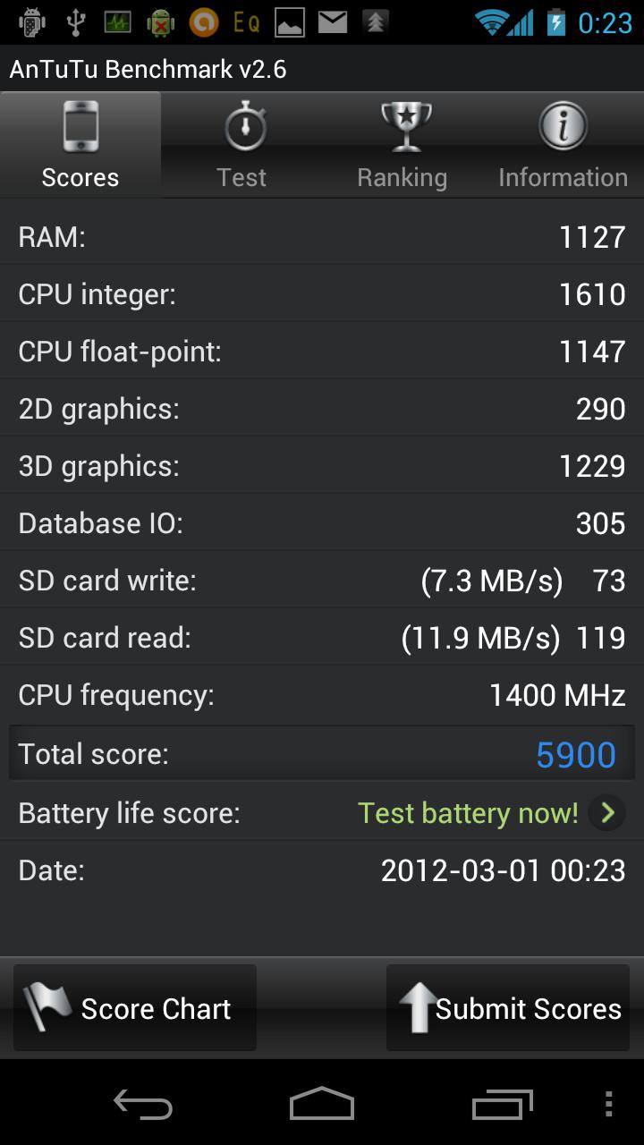The width and height of the screenshot is (644, 1145).
Task: Open the Ranking trophy icon
Action: coord(405,126)
